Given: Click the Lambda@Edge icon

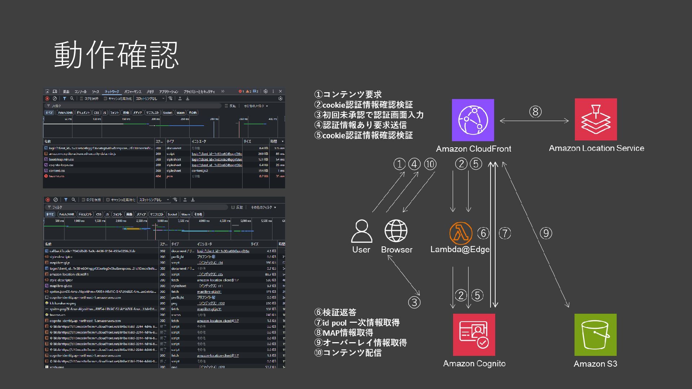Looking at the screenshot, I should (461, 233).
